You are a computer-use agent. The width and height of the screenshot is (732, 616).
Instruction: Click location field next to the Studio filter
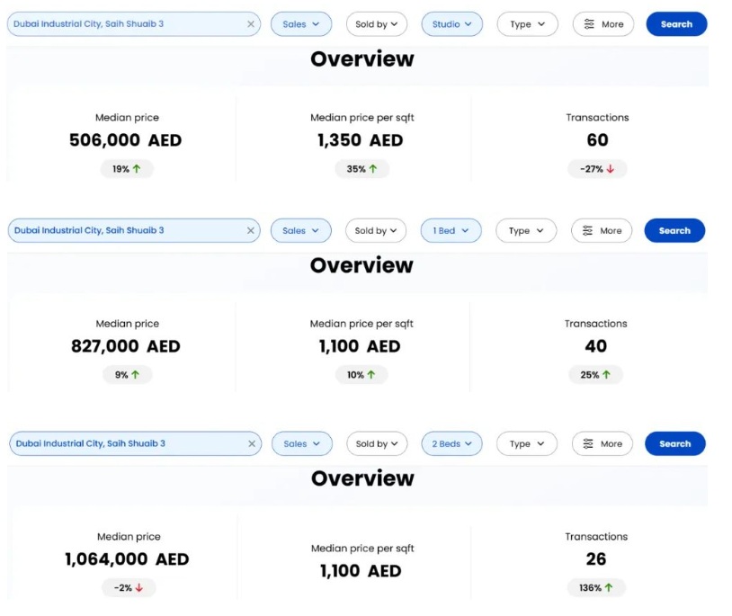click(126, 24)
